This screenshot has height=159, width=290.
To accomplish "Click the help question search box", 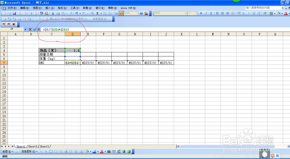I will 263,8.
